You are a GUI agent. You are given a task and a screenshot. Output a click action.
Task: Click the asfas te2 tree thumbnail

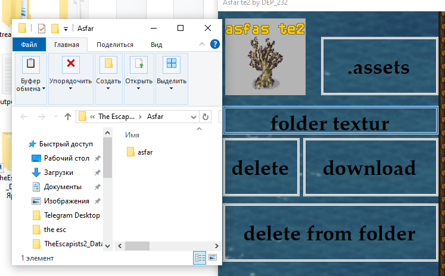[x=265, y=57]
